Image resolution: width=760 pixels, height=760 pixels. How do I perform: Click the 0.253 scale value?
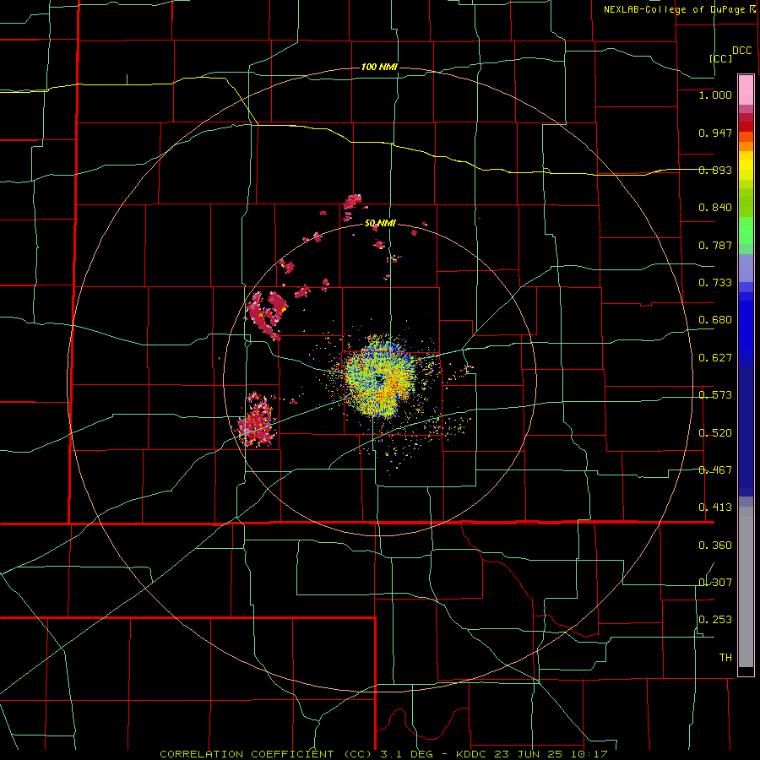pyautogui.click(x=715, y=620)
